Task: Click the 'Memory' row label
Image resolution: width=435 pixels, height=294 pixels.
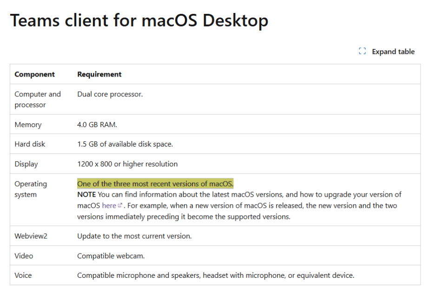Action: click(x=28, y=125)
